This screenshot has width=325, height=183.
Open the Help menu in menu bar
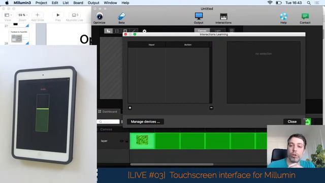pos(125,3)
